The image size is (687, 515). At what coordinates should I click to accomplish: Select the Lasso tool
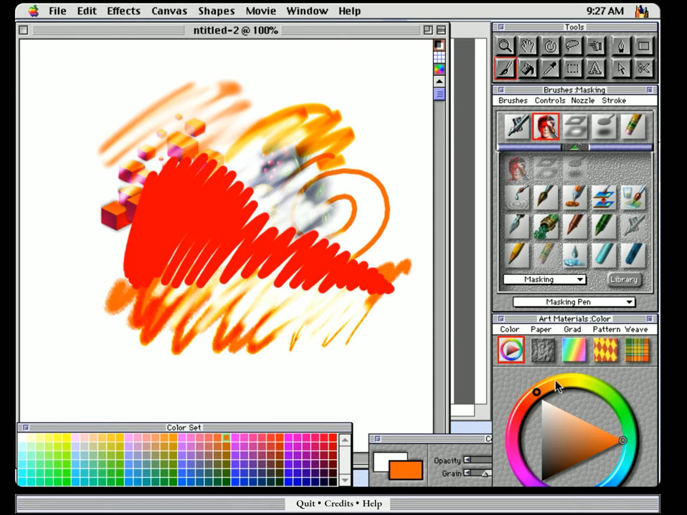573,46
